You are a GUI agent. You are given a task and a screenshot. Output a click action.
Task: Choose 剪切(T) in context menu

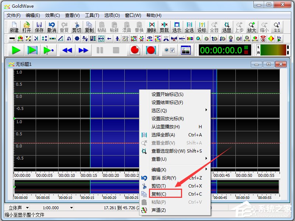[175, 186]
